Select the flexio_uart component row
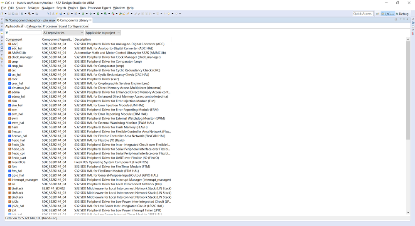The image size is (415, 226). coord(88,158)
